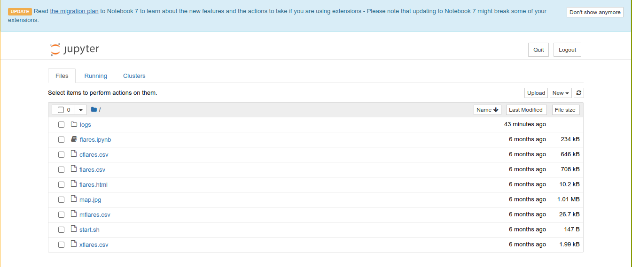Open the Clusters tab
This screenshot has height=267, width=632.
(x=134, y=76)
